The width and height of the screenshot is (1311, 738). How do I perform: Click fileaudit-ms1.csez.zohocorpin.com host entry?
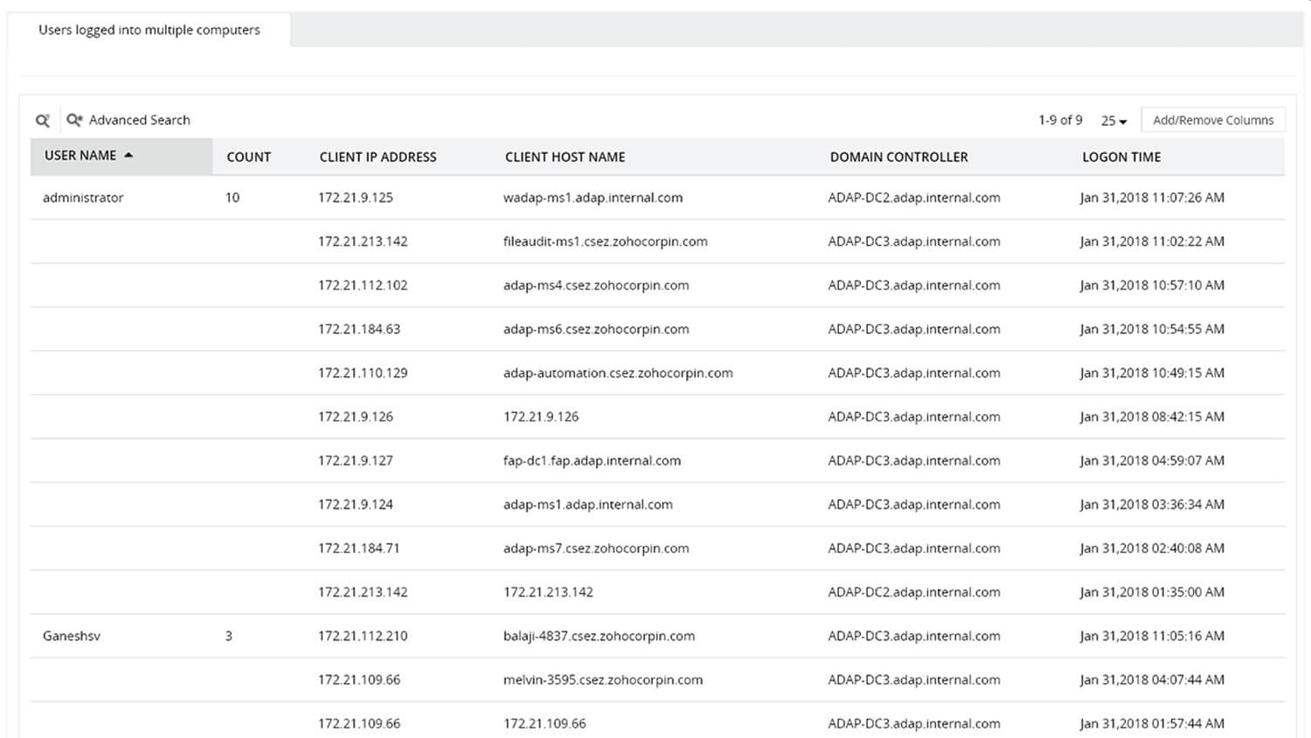coord(605,241)
